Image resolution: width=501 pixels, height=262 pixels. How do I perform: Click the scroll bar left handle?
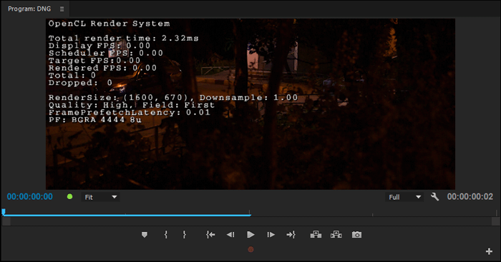pos(6,221)
